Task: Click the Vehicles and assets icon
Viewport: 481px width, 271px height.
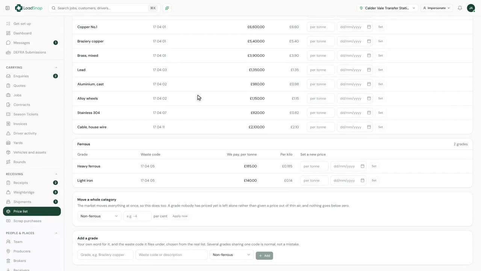Action: tap(8, 152)
